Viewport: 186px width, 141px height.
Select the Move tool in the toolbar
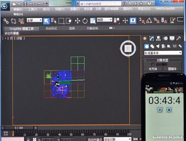click(x=77, y=21)
